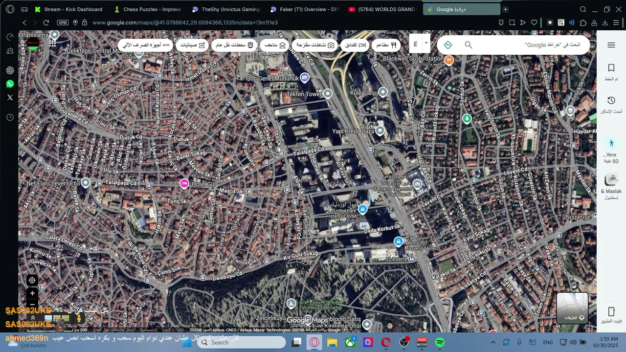Click the Nef Flats Levent 163 pin

pos(86,183)
